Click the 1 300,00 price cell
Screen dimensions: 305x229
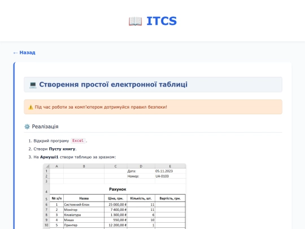coord(116,215)
